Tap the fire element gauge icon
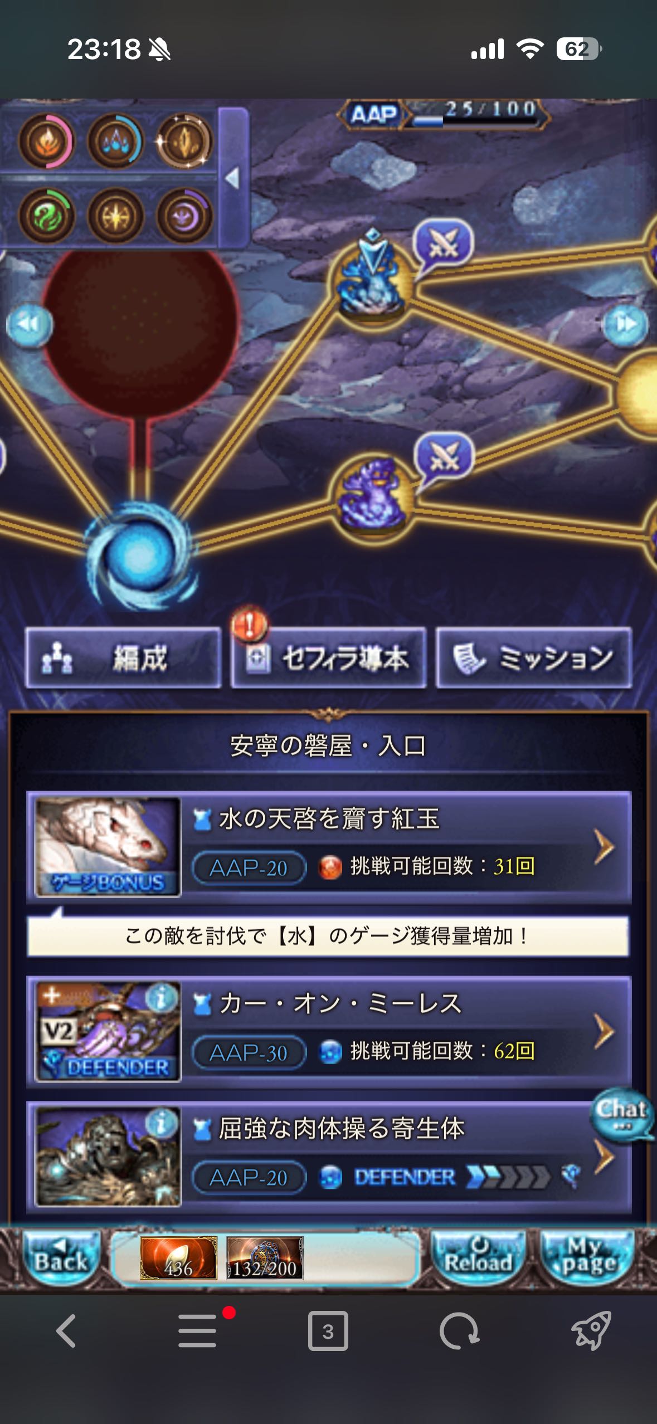This screenshot has height=1424, width=657. point(46,141)
